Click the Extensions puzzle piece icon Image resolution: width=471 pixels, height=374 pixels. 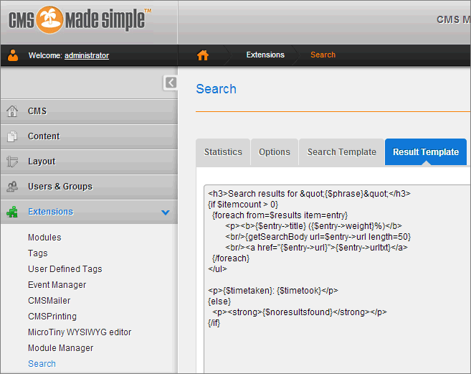tap(12, 212)
